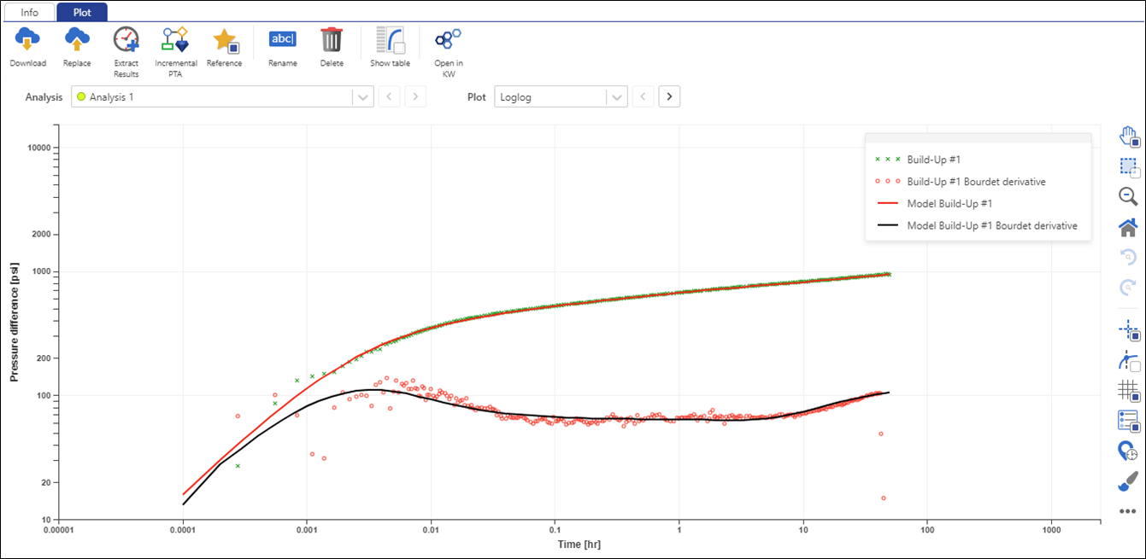The height and width of the screenshot is (559, 1146).
Task: Toggle the legend display icon
Action: [1128, 420]
